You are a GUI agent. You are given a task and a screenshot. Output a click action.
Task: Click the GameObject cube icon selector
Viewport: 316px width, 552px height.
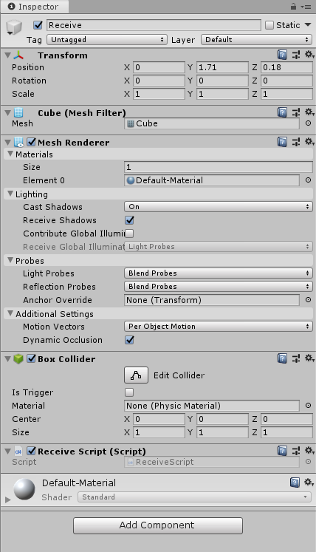pos(14,27)
